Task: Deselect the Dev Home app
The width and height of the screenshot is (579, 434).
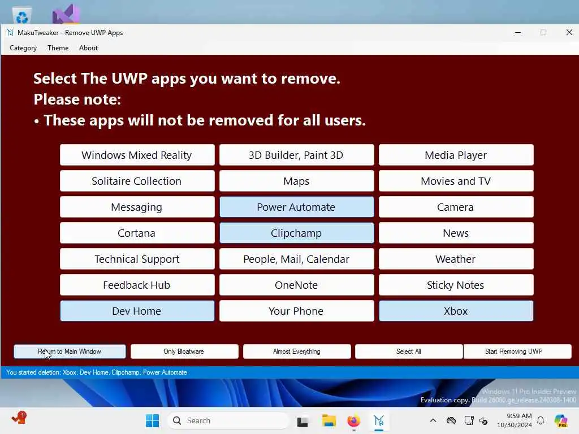Action: coord(137,311)
